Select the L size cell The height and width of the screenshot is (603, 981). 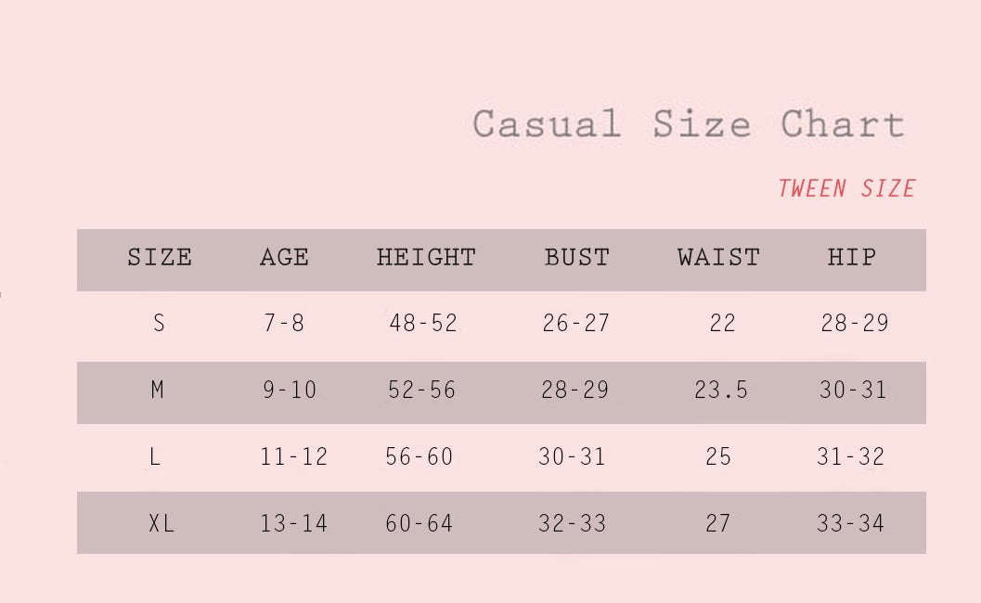click(155, 456)
